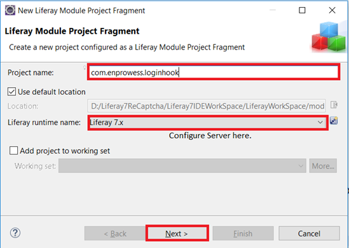Click the 'Project name:' label
This screenshot has height=248, width=349.
click(x=31, y=72)
